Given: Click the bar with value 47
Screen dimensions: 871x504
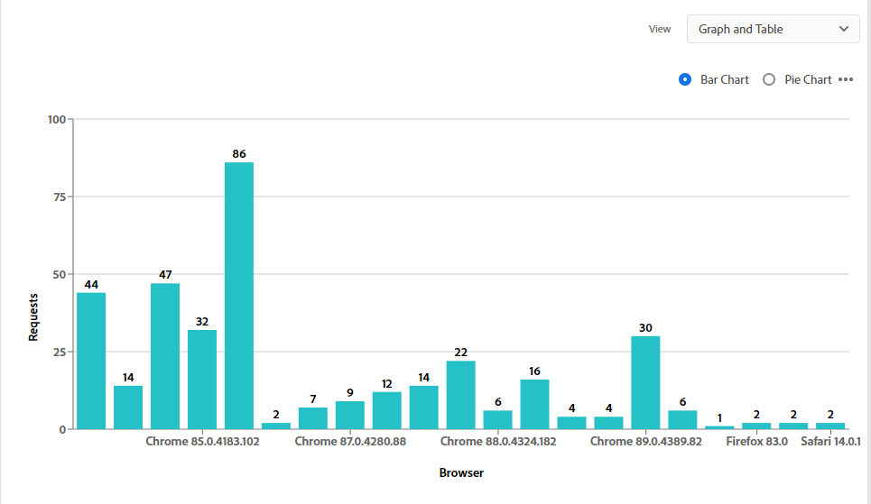Looking at the screenshot, I should tap(165, 356).
